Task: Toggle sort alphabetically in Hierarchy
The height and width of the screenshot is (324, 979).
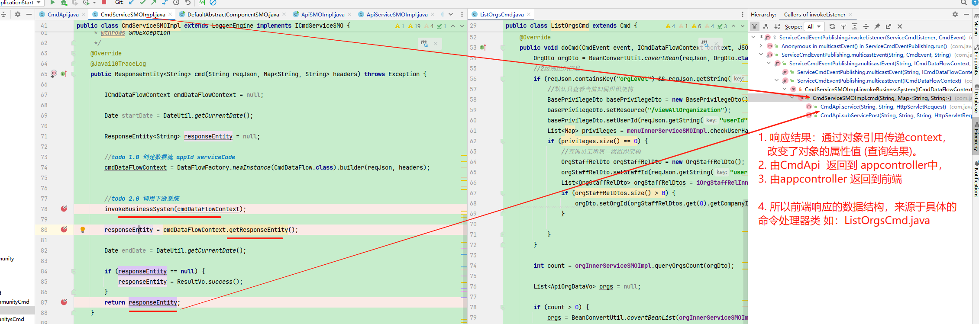Action: (x=777, y=26)
